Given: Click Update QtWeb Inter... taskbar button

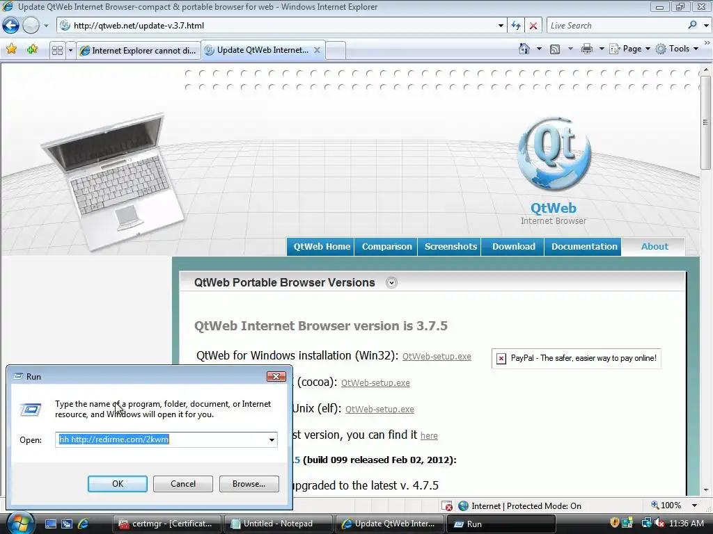Looking at the screenshot, I should pos(389,524).
